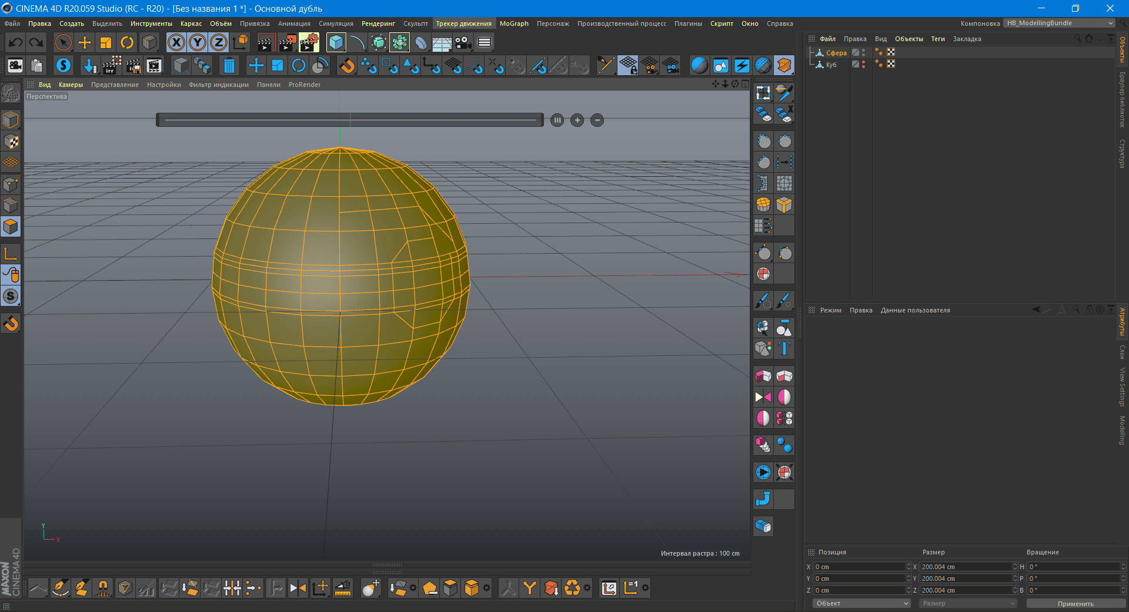Screen dimensions: 1129x612
Task: Click the Undo arrow in toolbar
Action: [16, 42]
